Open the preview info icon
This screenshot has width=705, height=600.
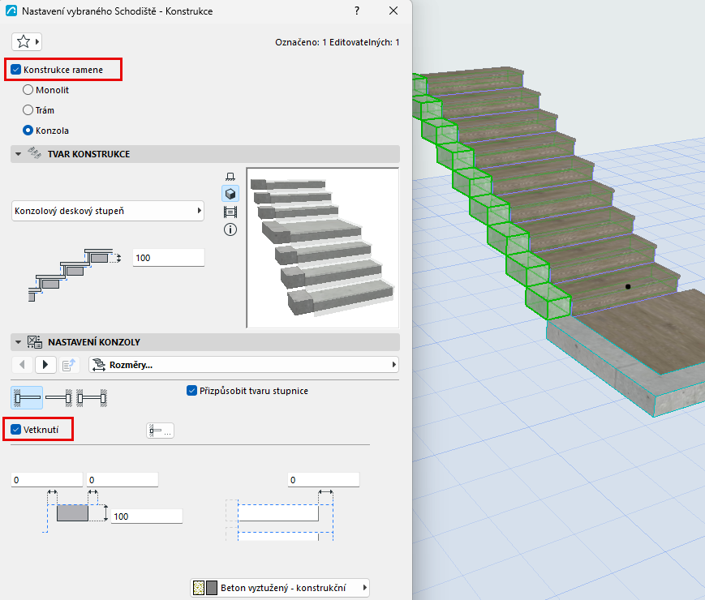point(230,229)
